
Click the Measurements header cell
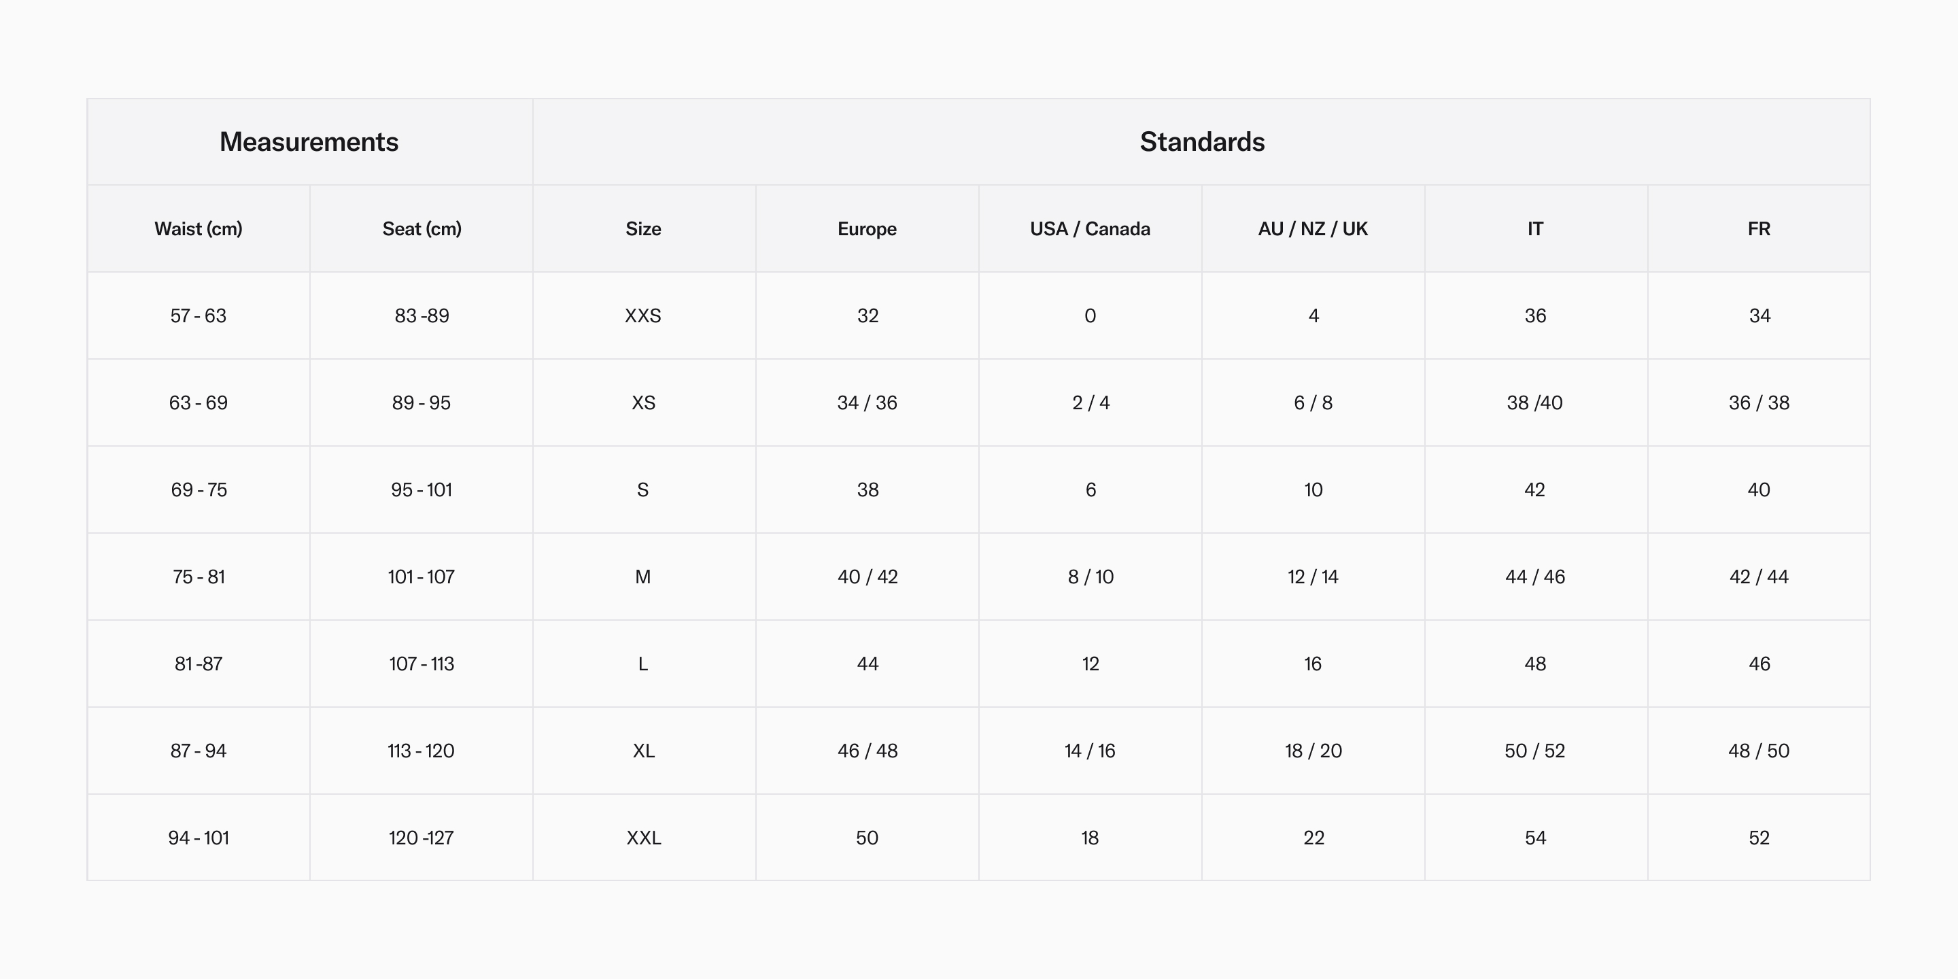point(309,142)
